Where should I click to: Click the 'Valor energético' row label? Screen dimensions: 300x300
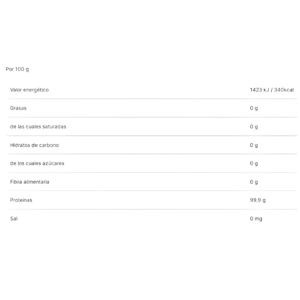tap(29, 90)
